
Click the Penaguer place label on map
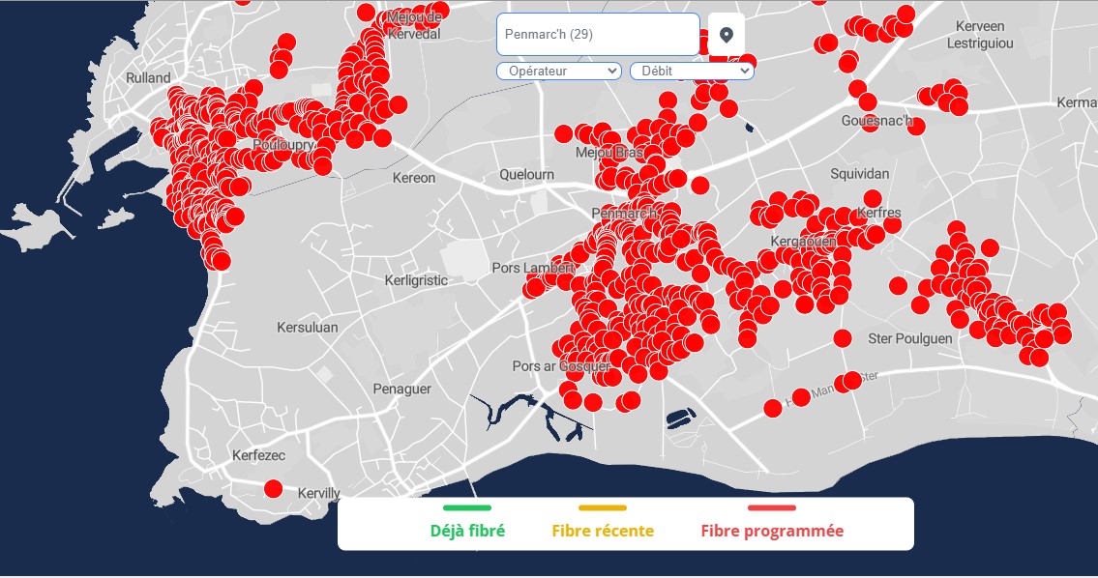[401, 389]
